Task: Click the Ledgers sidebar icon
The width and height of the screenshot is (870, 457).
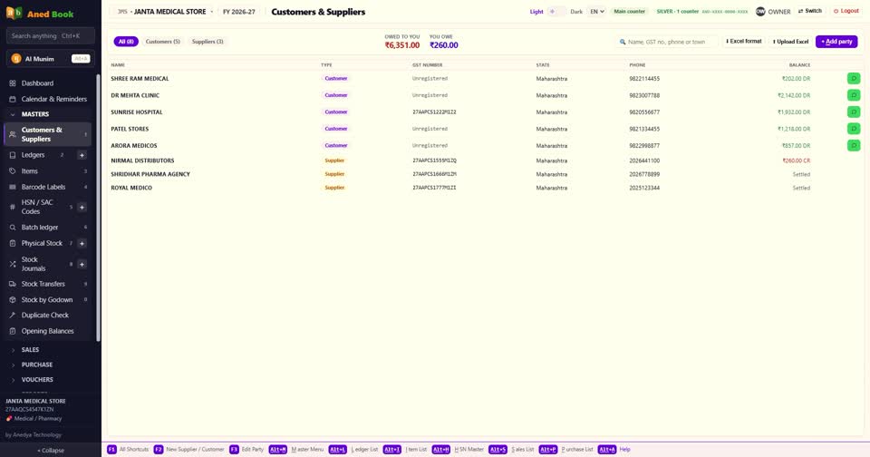Action: click(12, 155)
